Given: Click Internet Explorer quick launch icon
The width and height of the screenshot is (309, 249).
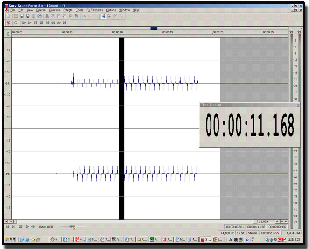Looking at the screenshot, I should [x=28, y=240].
